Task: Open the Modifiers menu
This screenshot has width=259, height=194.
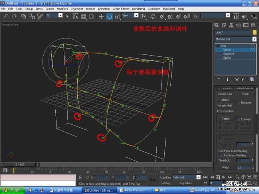Action: tap(62, 9)
